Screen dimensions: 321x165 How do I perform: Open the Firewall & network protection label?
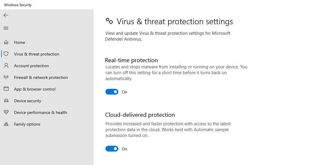point(41,77)
